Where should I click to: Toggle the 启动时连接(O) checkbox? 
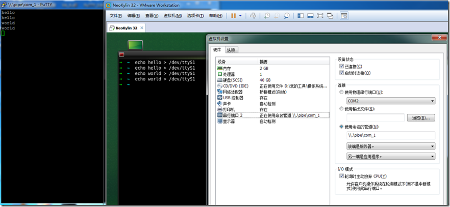[x=341, y=73]
